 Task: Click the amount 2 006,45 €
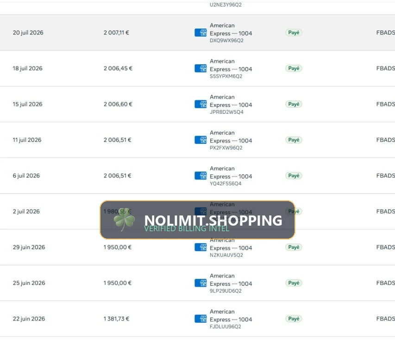(x=118, y=68)
